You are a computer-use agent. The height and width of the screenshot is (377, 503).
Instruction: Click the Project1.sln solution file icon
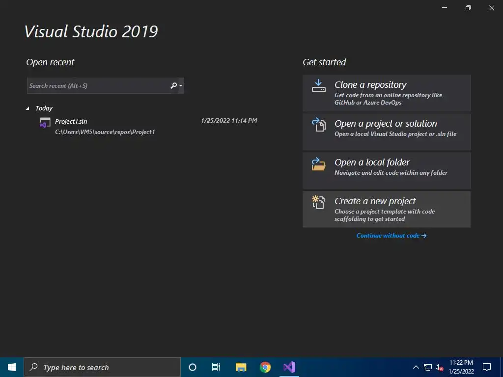tap(45, 122)
